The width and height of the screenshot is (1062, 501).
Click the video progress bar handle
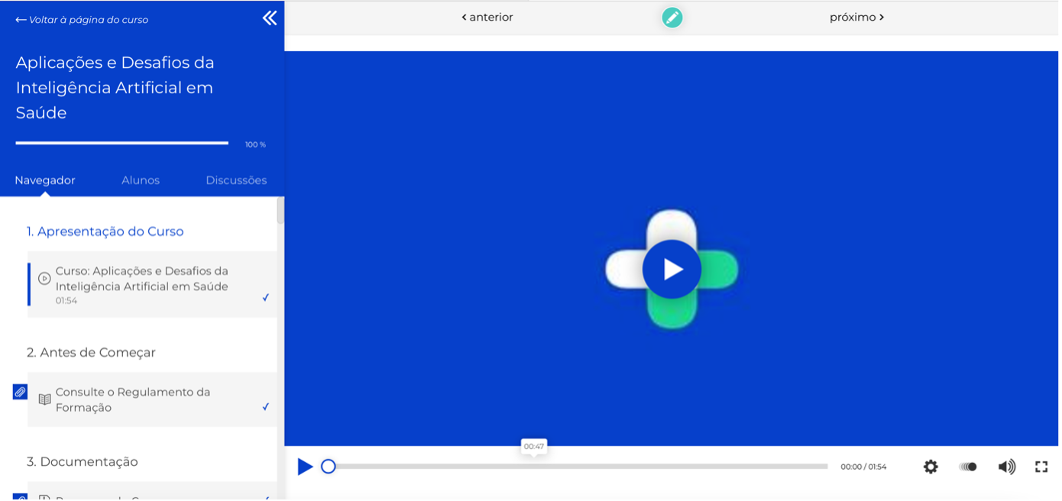329,467
